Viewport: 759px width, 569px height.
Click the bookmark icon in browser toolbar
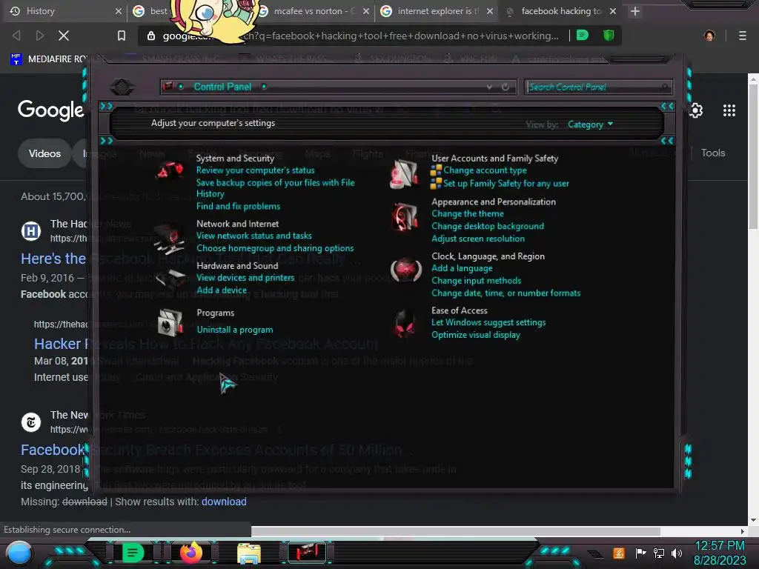122,36
